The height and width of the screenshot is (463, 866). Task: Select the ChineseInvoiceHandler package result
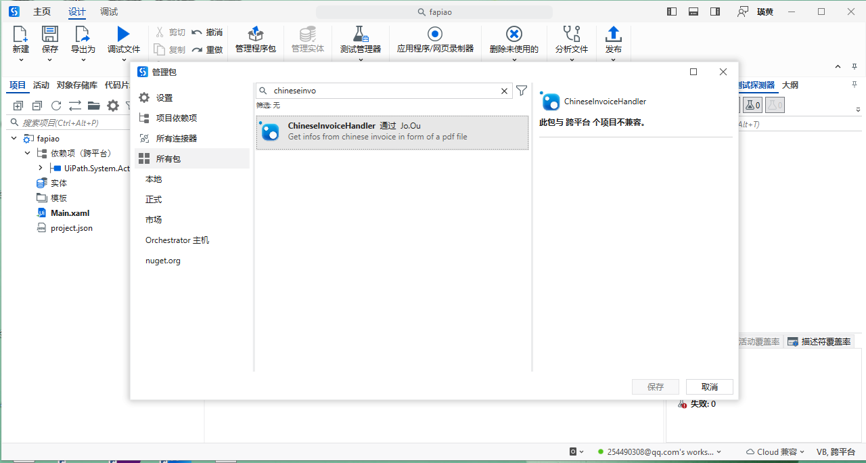coord(392,132)
